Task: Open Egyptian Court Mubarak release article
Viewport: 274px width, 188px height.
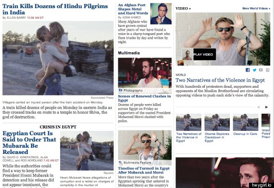Action: pyautogui.click(x=29, y=142)
